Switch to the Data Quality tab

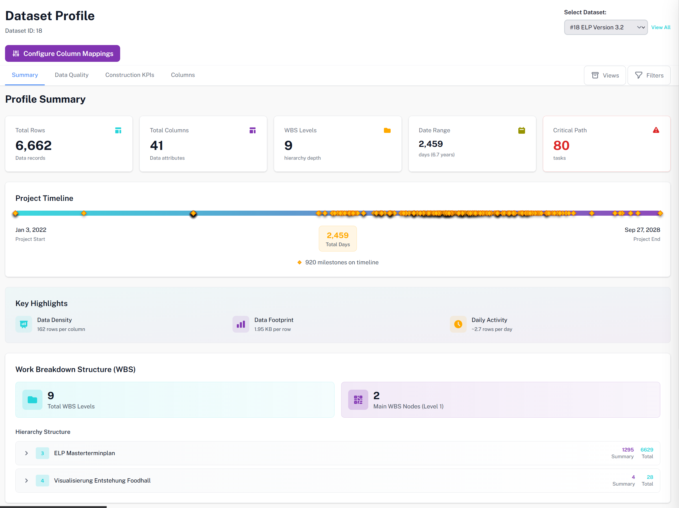click(72, 75)
